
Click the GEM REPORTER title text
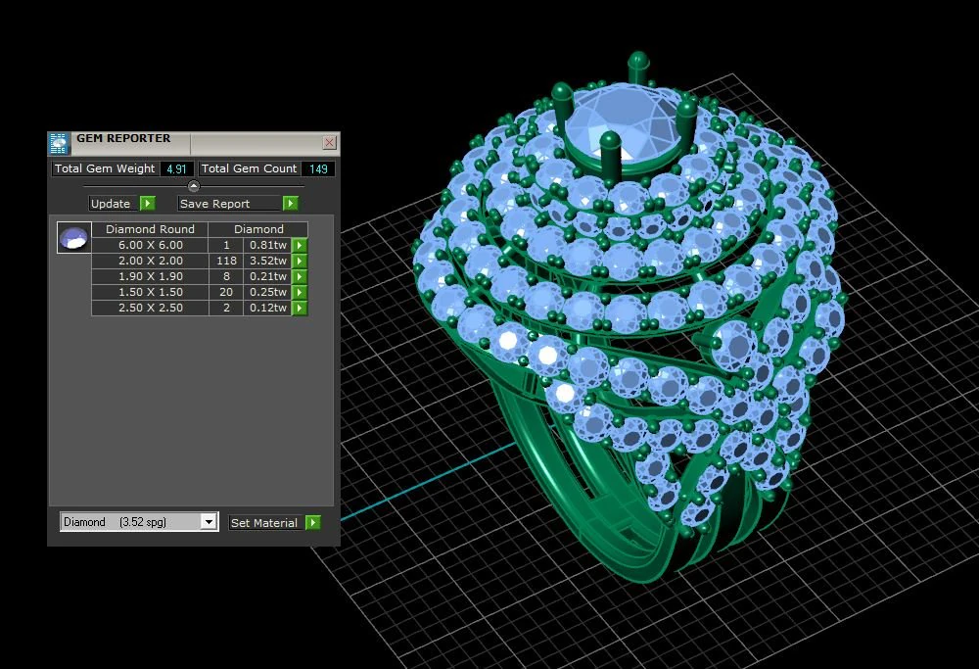(x=123, y=139)
